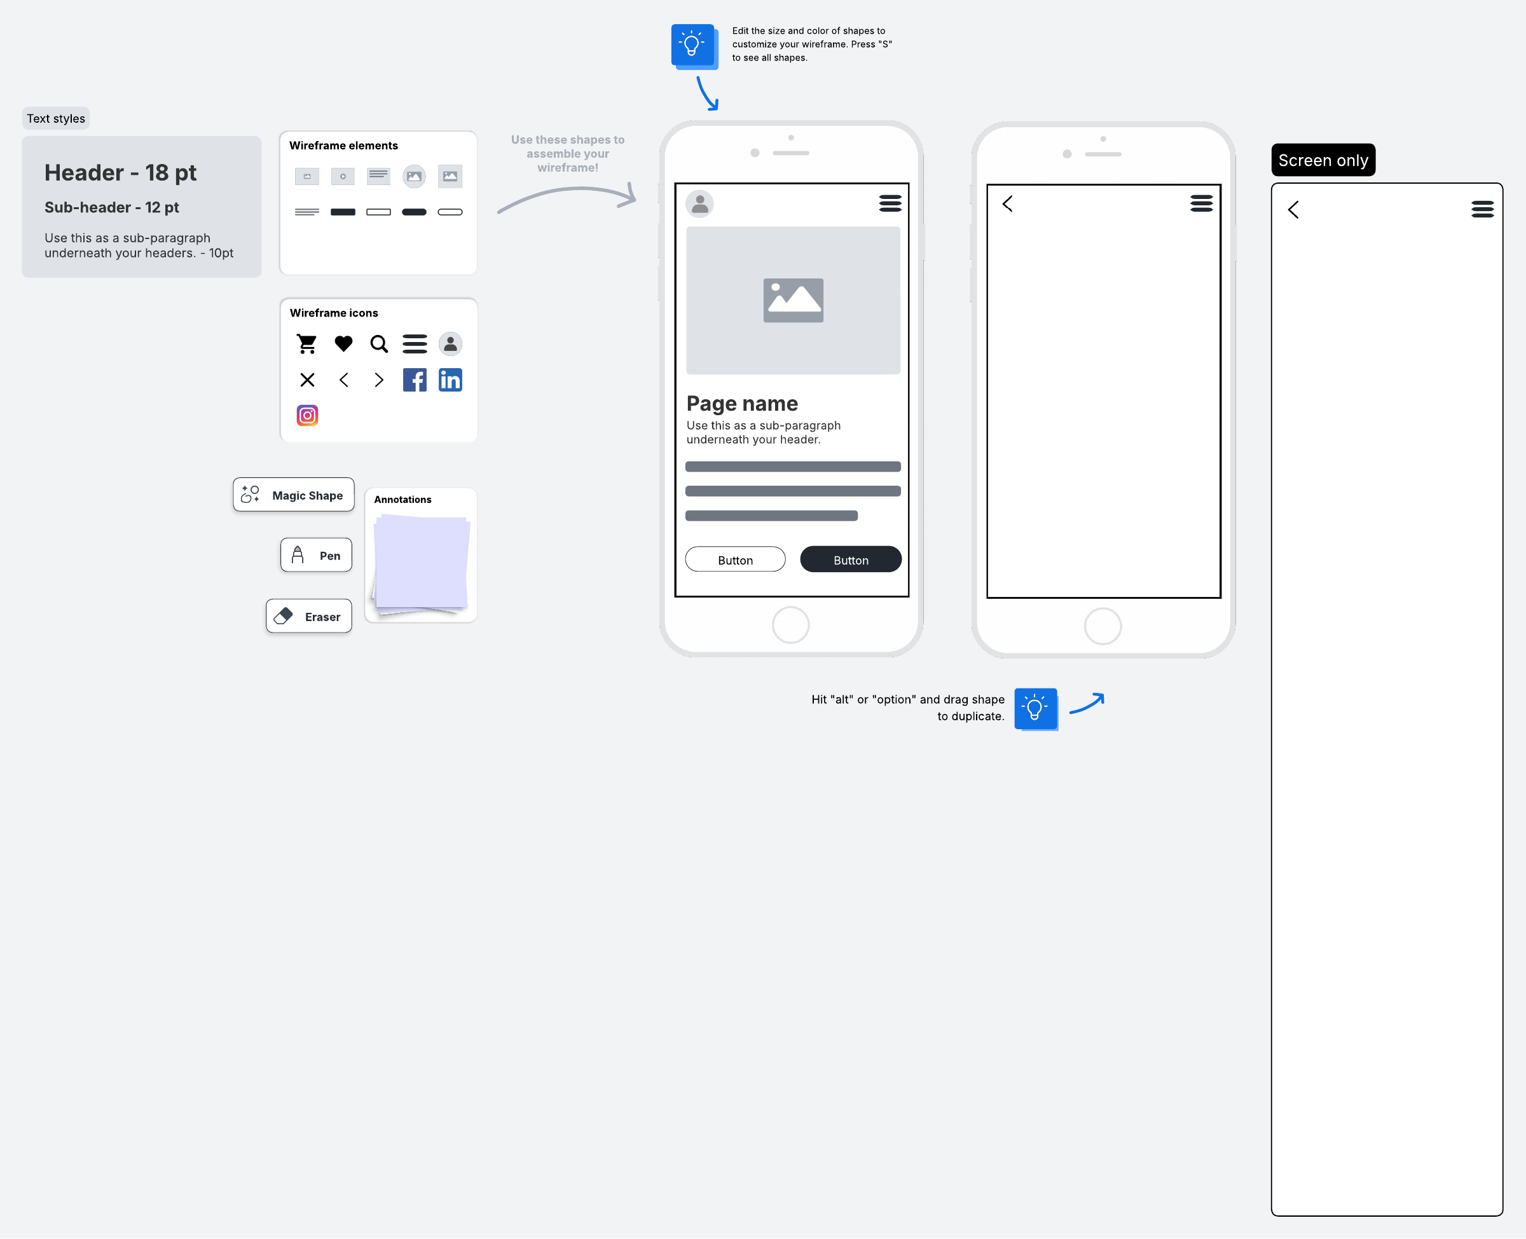Click user avatar in first phone mockup
The width and height of the screenshot is (1526, 1239).
(x=699, y=204)
